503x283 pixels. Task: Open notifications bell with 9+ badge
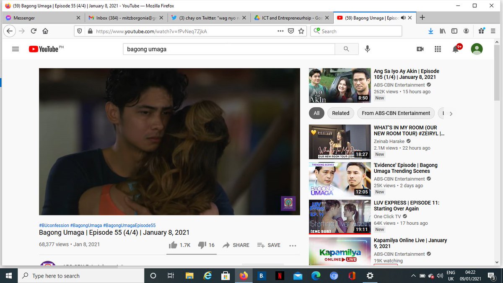tap(456, 49)
